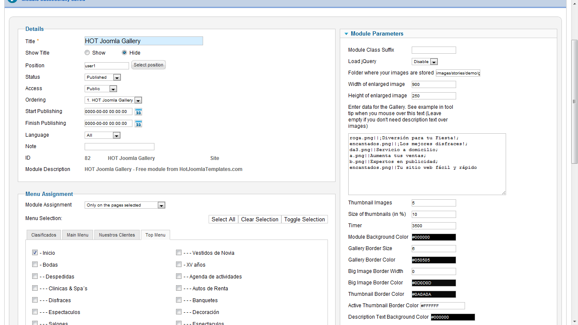Switch to the Nuestros Clientes tab
The height and width of the screenshot is (325, 578).
[x=117, y=235]
